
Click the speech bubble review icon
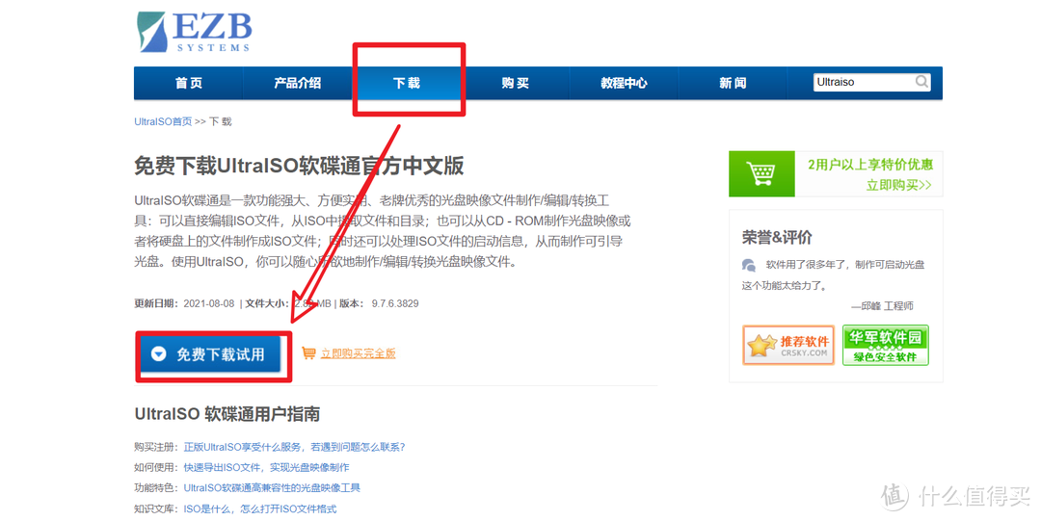pyautogui.click(x=749, y=265)
